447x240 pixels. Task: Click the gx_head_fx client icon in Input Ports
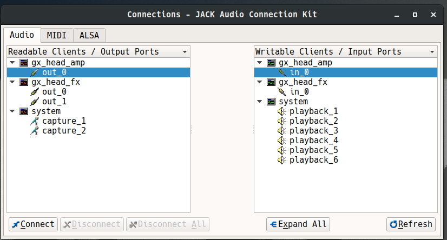click(272, 82)
